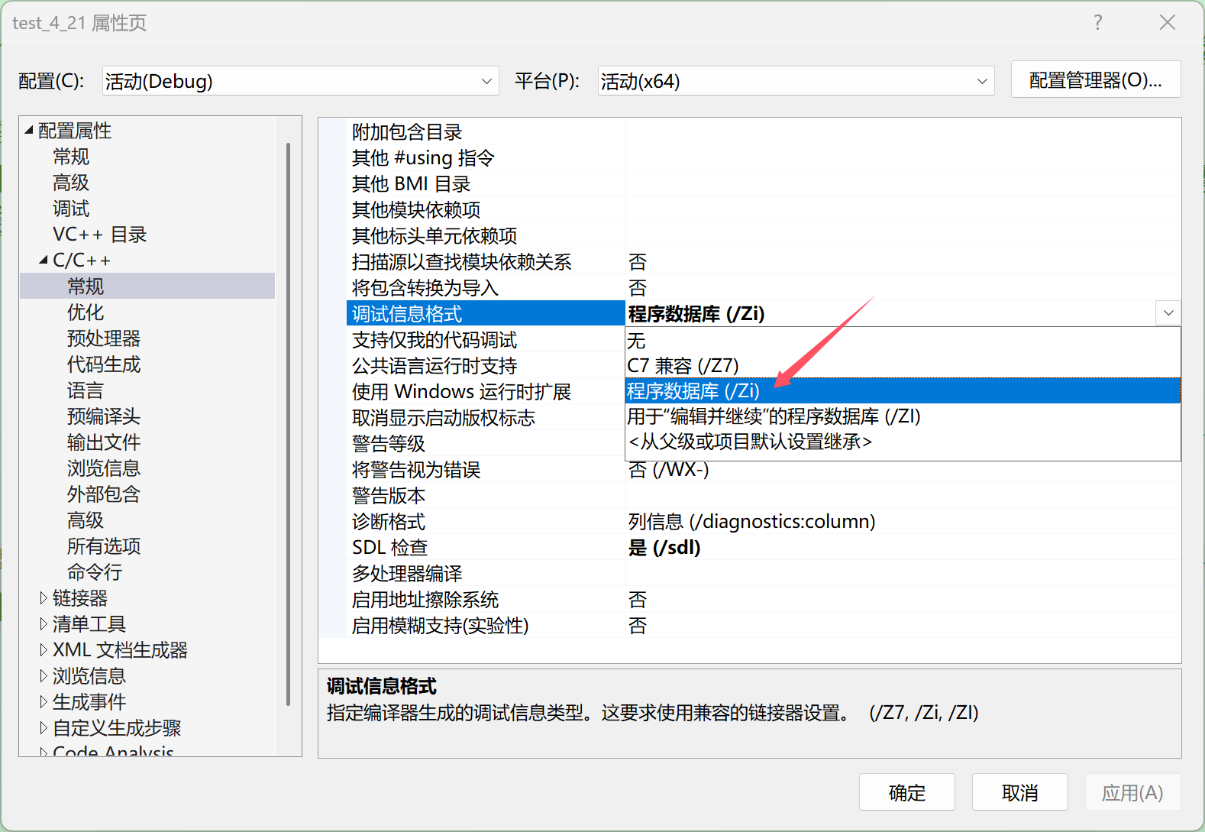Pick 用于“编辑并继续”的程序数据库 (/ZI)
1205x832 pixels.
pyautogui.click(x=903, y=416)
